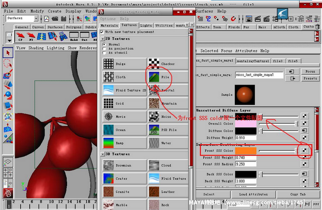Click the Copy Tab button
Viewport: 322px width, 210px height.
(298, 195)
